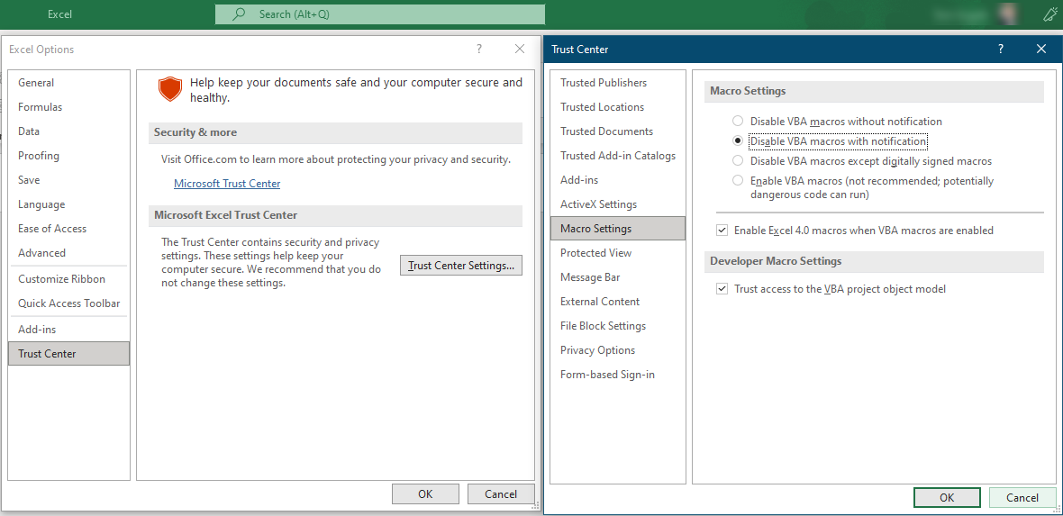
Task: Open Proofing category in Excel Options
Action: click(x=68, y=156)
